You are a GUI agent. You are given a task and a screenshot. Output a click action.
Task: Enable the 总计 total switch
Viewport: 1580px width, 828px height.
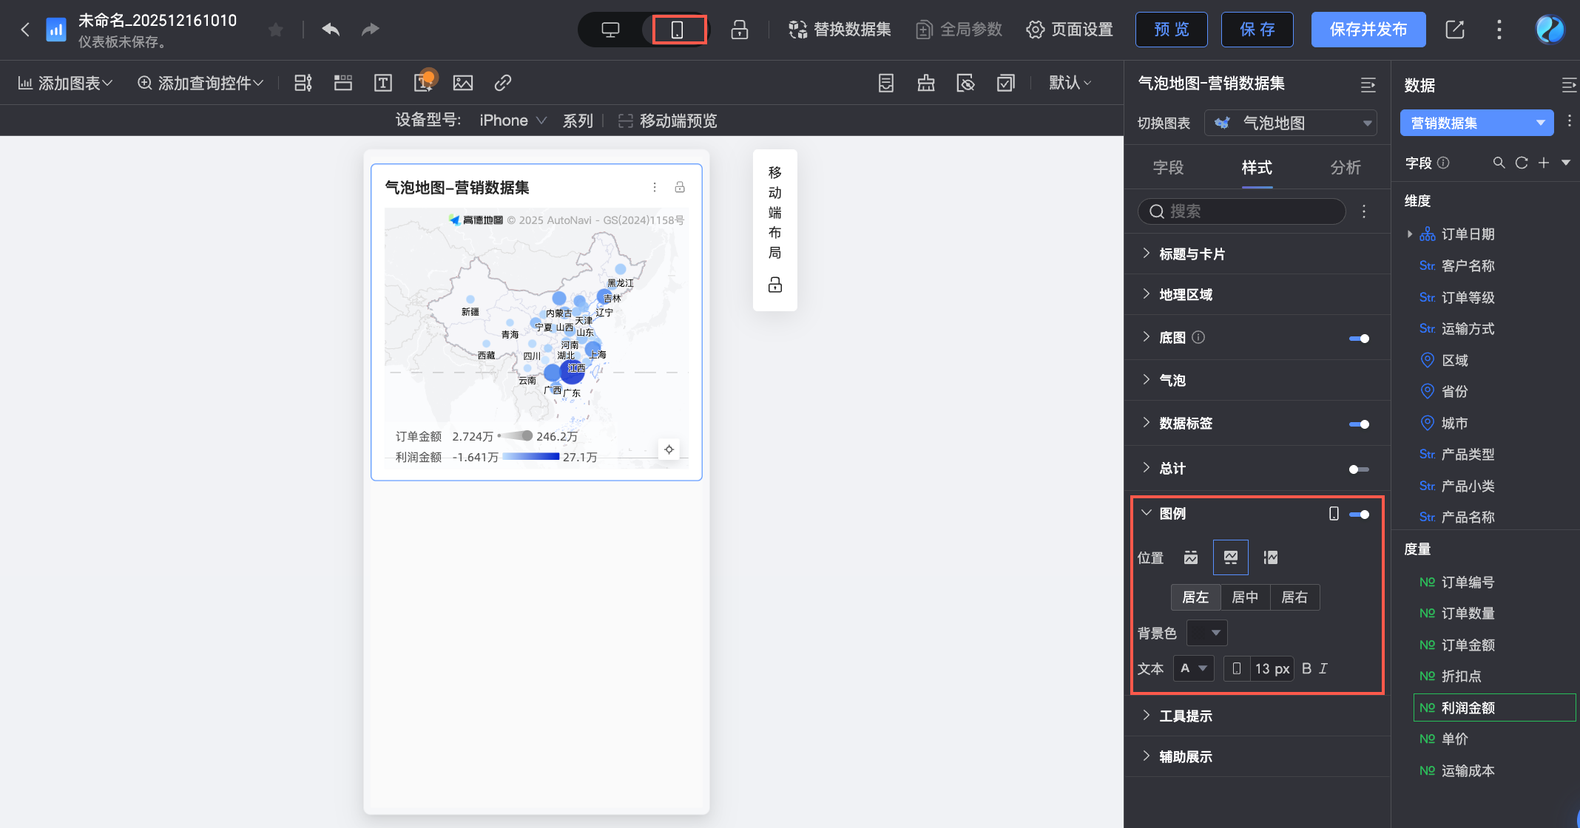coord(1359,469)
